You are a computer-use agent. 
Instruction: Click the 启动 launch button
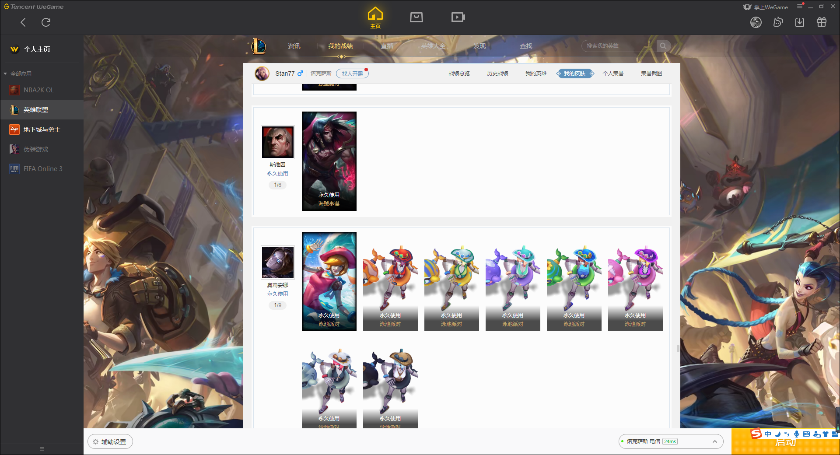tap(785, 443)
